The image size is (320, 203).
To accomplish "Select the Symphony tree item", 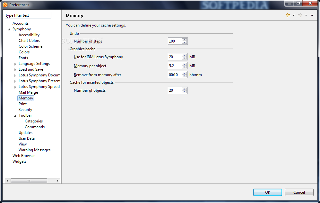I will click(x=22, y=29).
